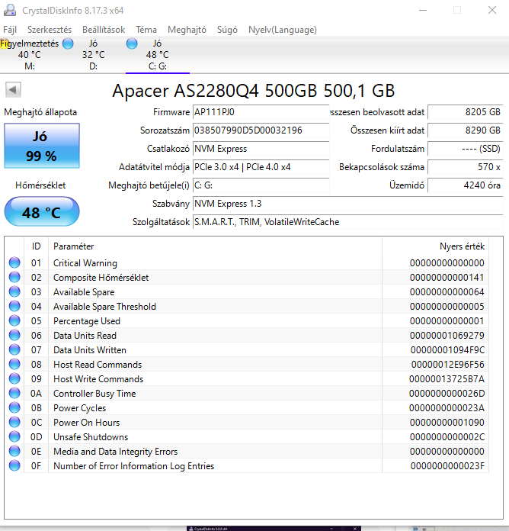Select the Controller Busy Time parameter text

[x=94, y=394]
